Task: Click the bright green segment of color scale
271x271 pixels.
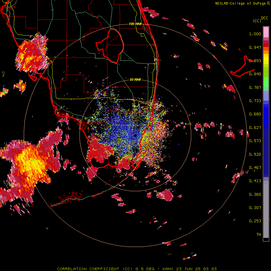Action: (266, 83)
